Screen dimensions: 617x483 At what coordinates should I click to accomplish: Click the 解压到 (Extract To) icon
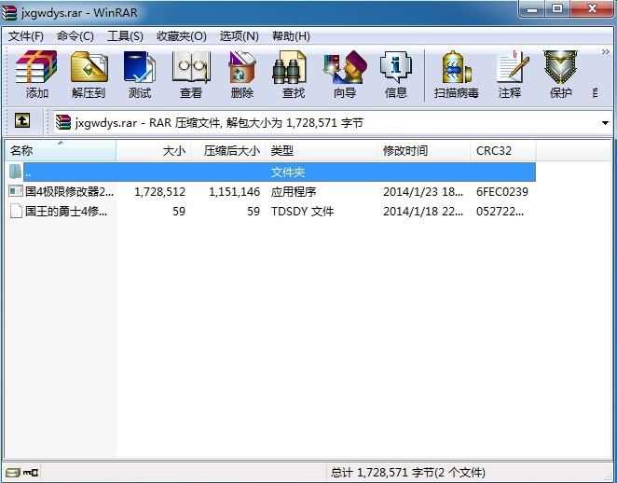click(x=89, y=75)
